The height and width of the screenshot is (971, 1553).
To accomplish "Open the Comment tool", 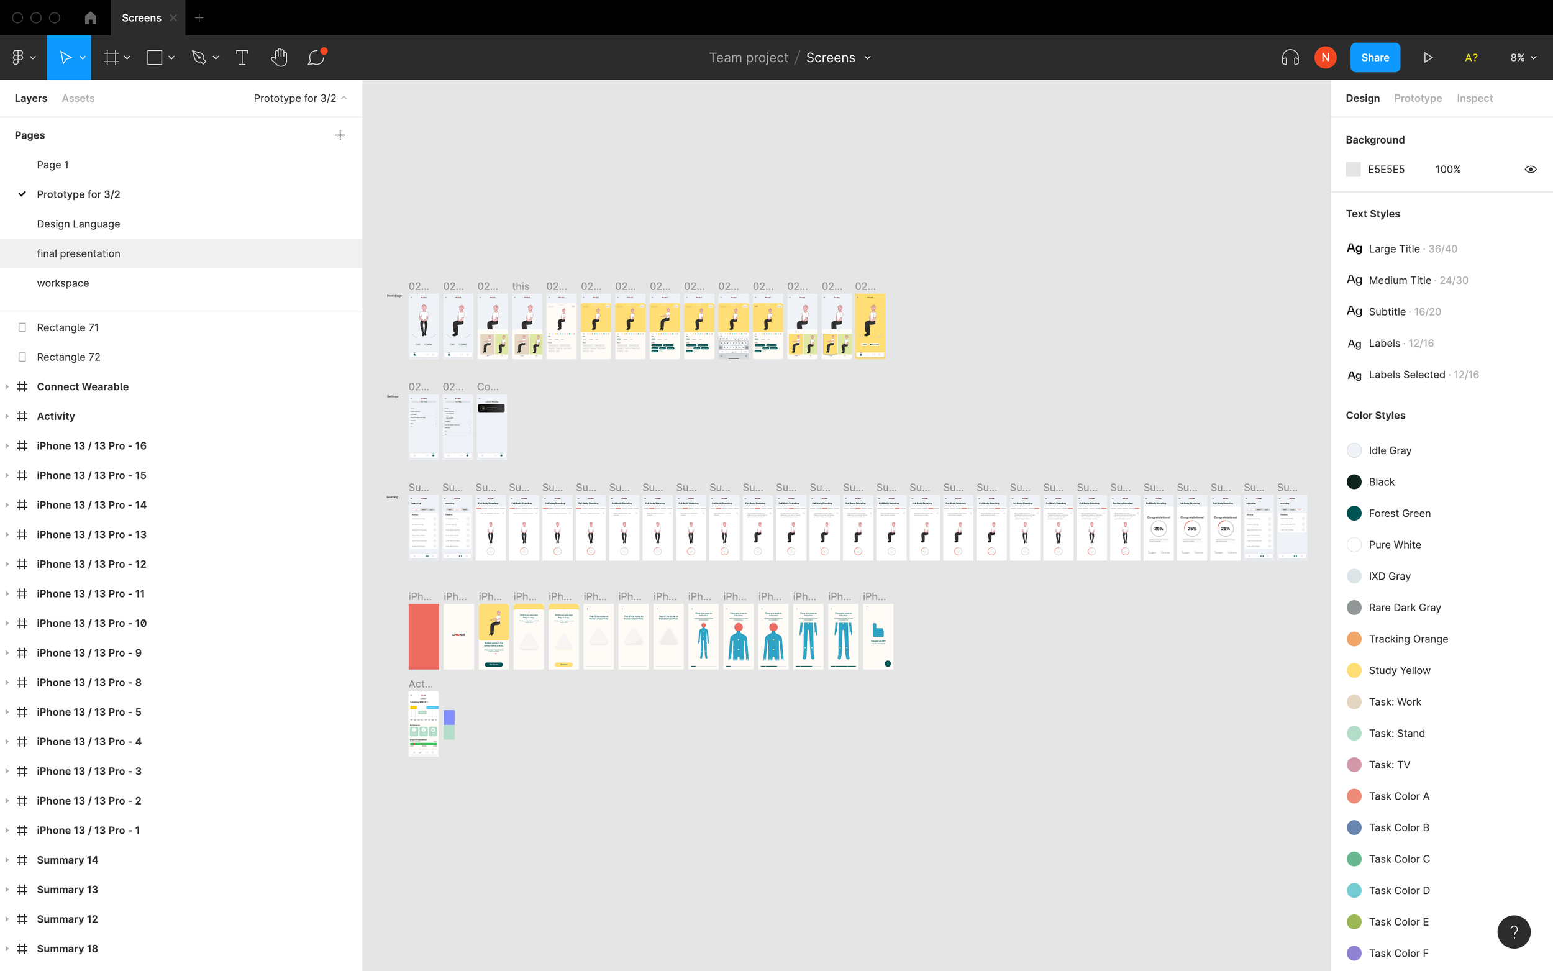I will [317, 57].
